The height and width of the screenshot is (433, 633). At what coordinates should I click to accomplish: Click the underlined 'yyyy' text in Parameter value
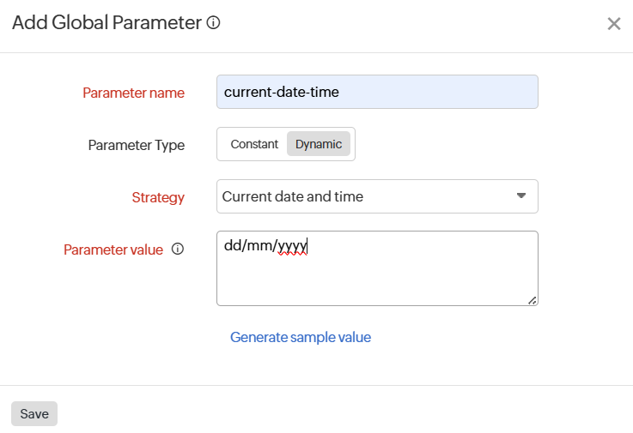pyautogui.click(x=293, y=246)
